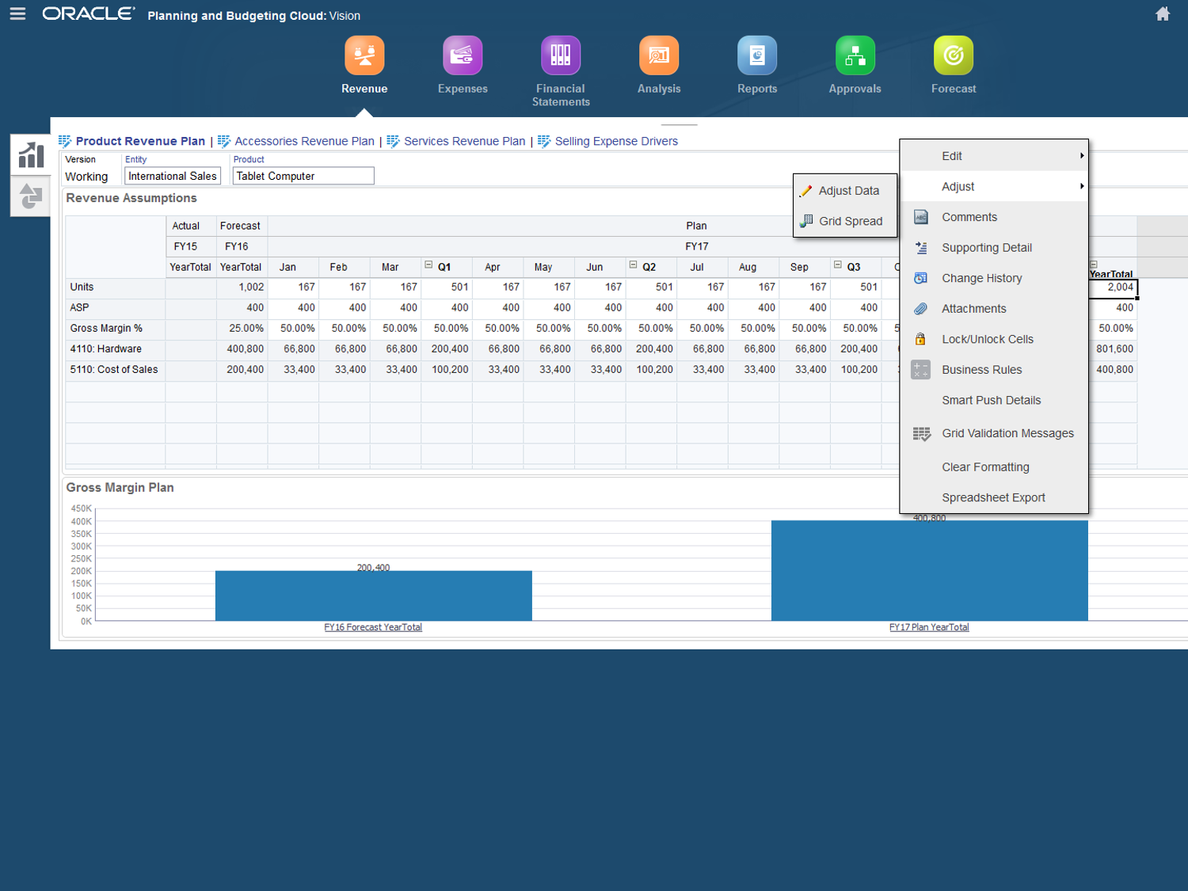Select Spreadsheet Export from context menu
The width and height of the screenshot is (1188, 891).
[x=993, y=497]
